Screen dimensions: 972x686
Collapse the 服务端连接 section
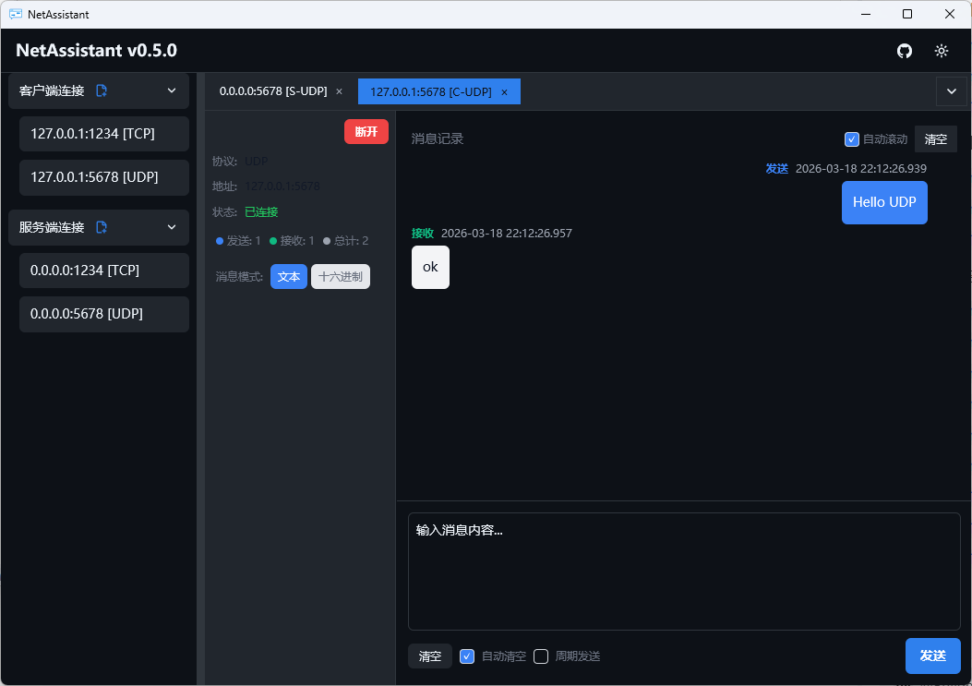[171, 227]
